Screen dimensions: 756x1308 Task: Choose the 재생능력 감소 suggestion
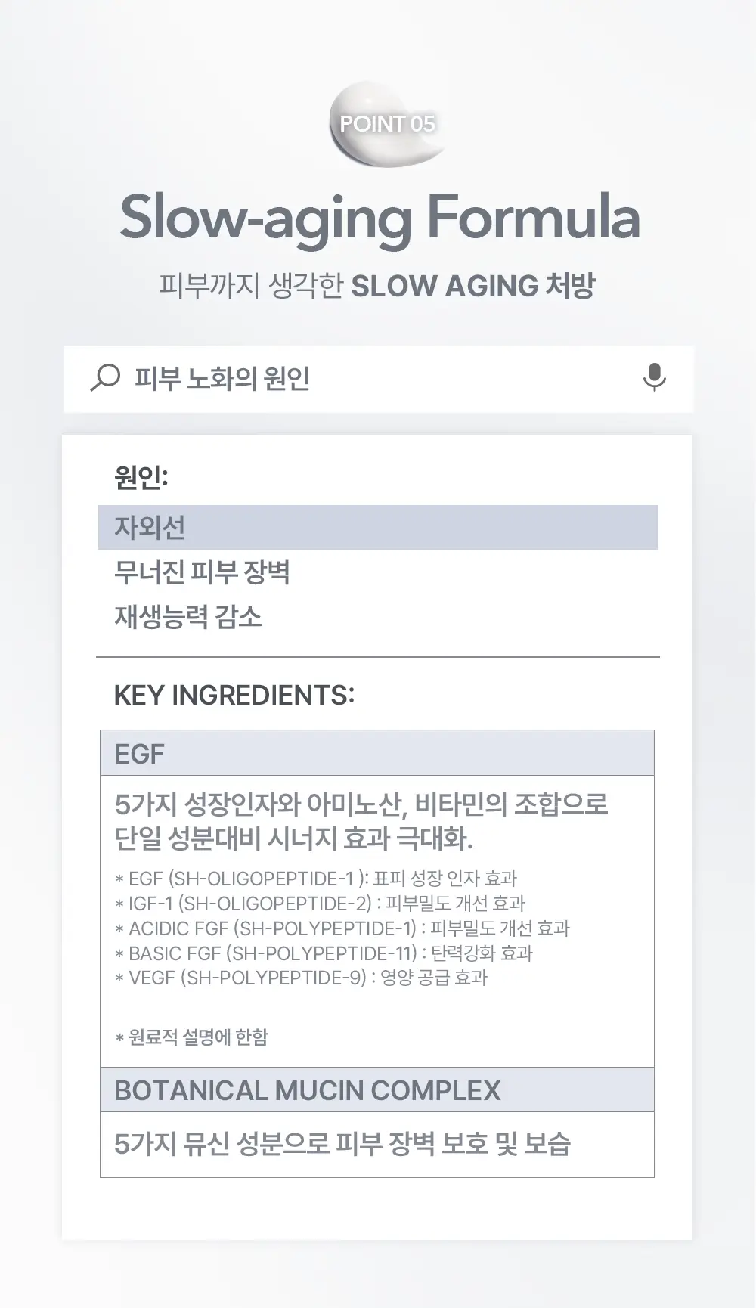click(188, 616)
